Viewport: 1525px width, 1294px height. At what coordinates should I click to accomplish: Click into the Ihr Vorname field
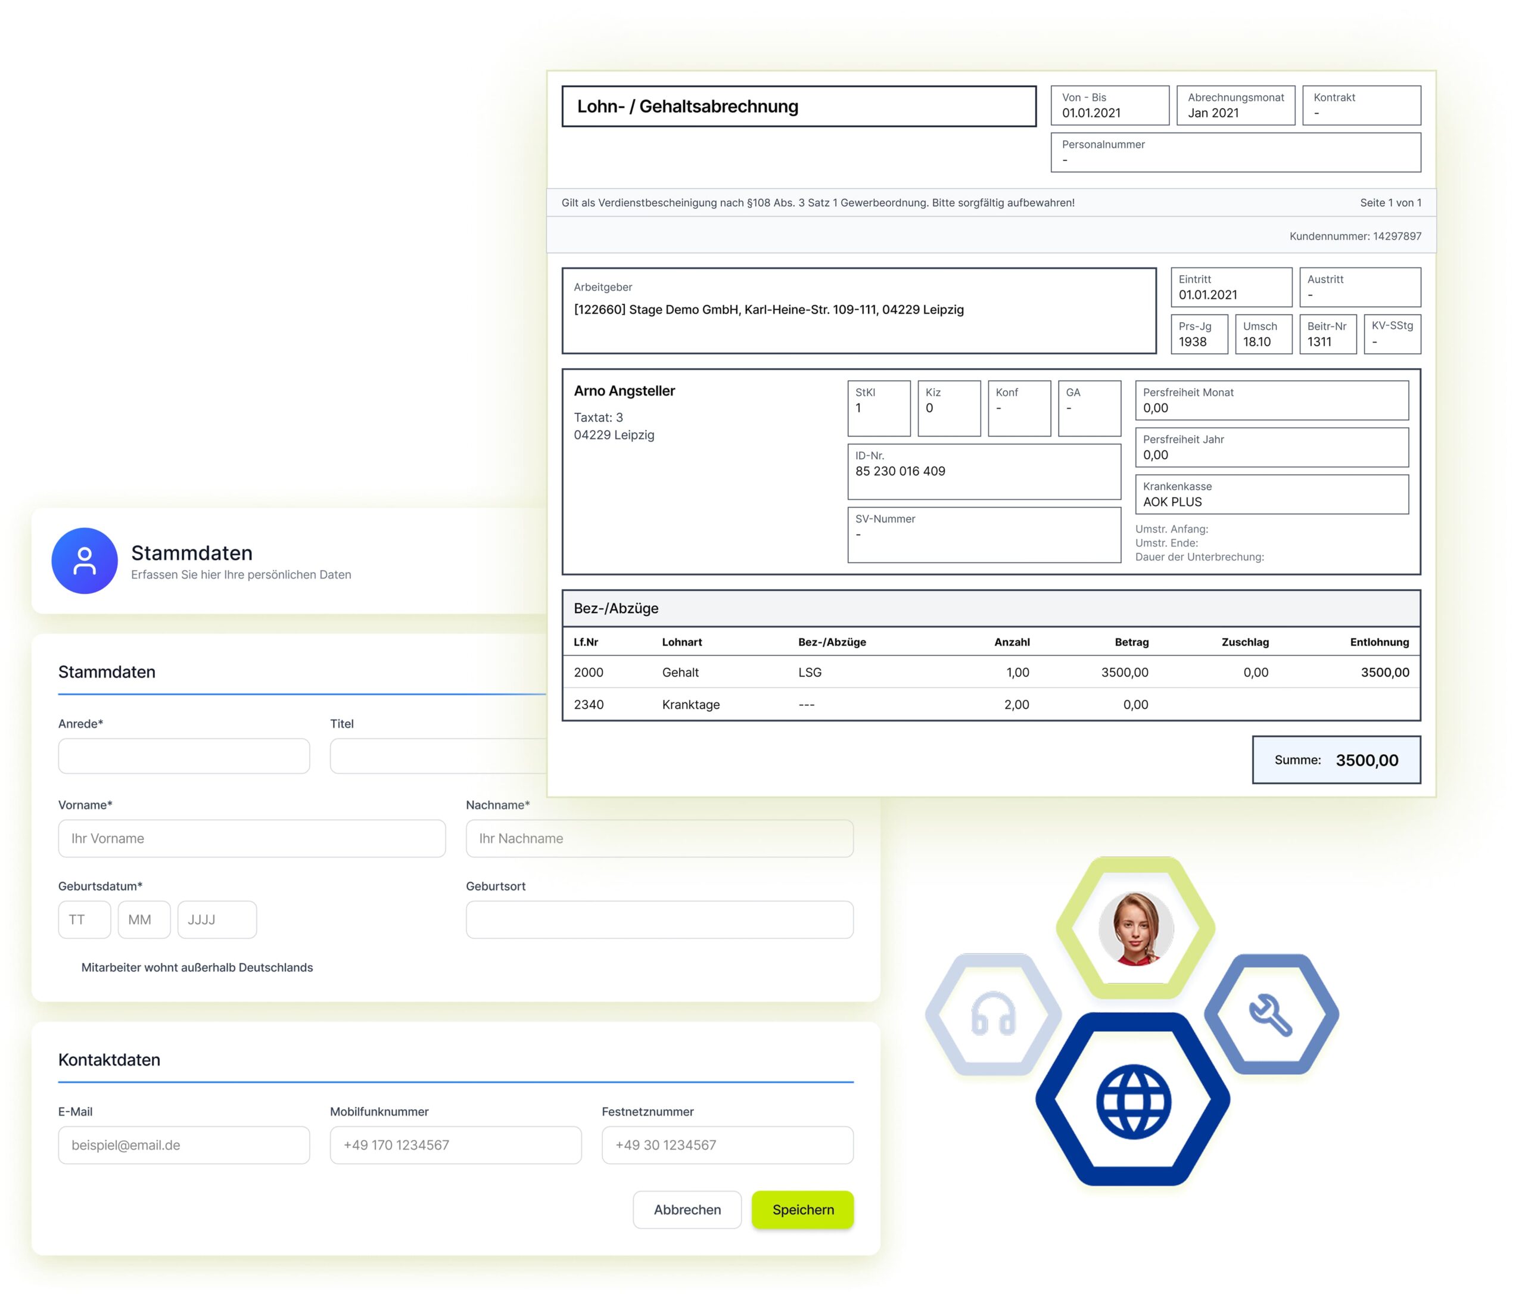coord(251,838)
